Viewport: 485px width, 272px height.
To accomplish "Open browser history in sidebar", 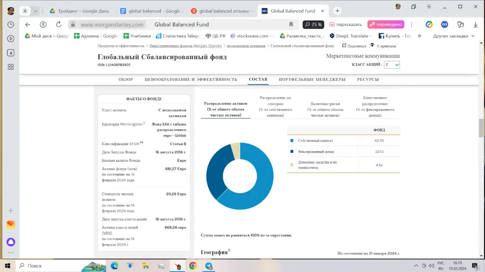I will 11,25.
